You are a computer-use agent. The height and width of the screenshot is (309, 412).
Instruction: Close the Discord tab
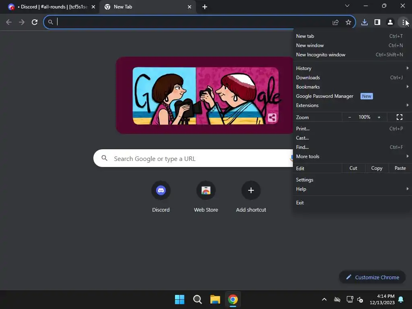93,7
